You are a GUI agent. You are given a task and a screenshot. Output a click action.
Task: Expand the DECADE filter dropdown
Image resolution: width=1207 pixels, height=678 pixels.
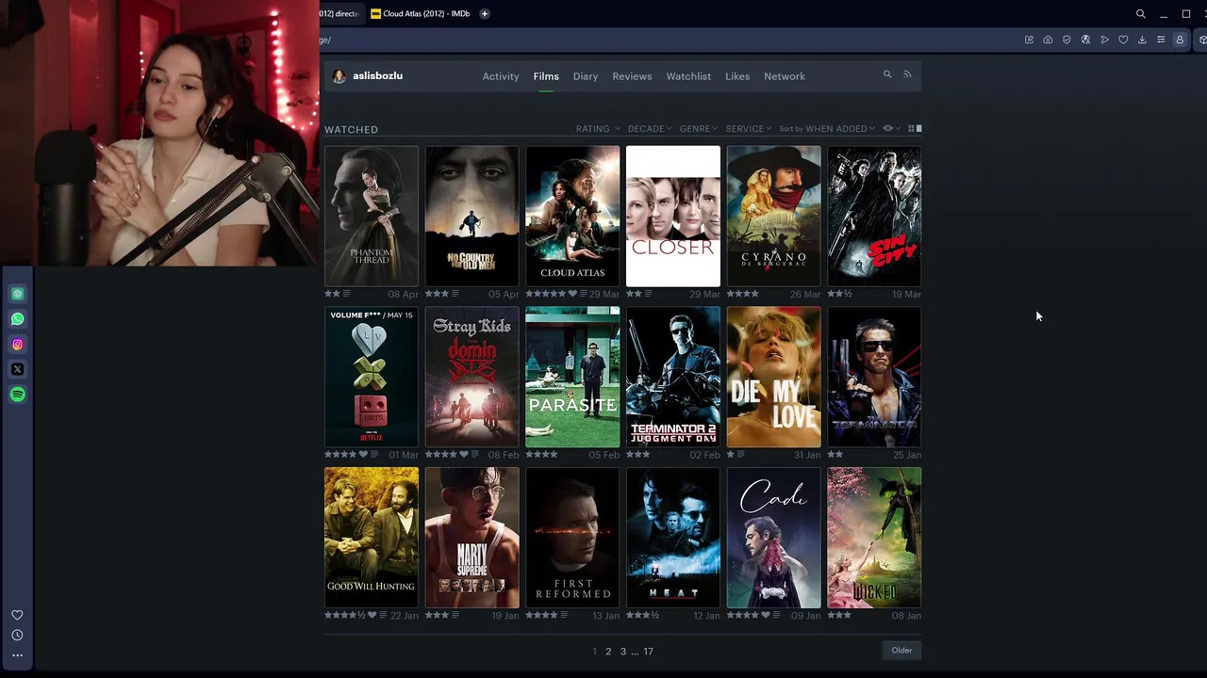pos(650,129)
